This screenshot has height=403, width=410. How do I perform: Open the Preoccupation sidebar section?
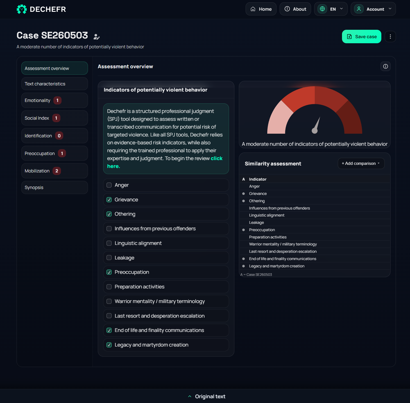point(55,153)
